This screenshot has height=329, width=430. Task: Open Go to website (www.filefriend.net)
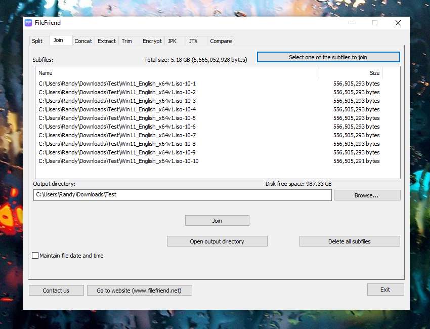click(x=139, y=291)
